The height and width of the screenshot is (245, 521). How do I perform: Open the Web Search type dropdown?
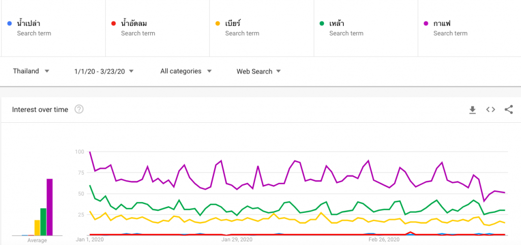tap(259, 71)
